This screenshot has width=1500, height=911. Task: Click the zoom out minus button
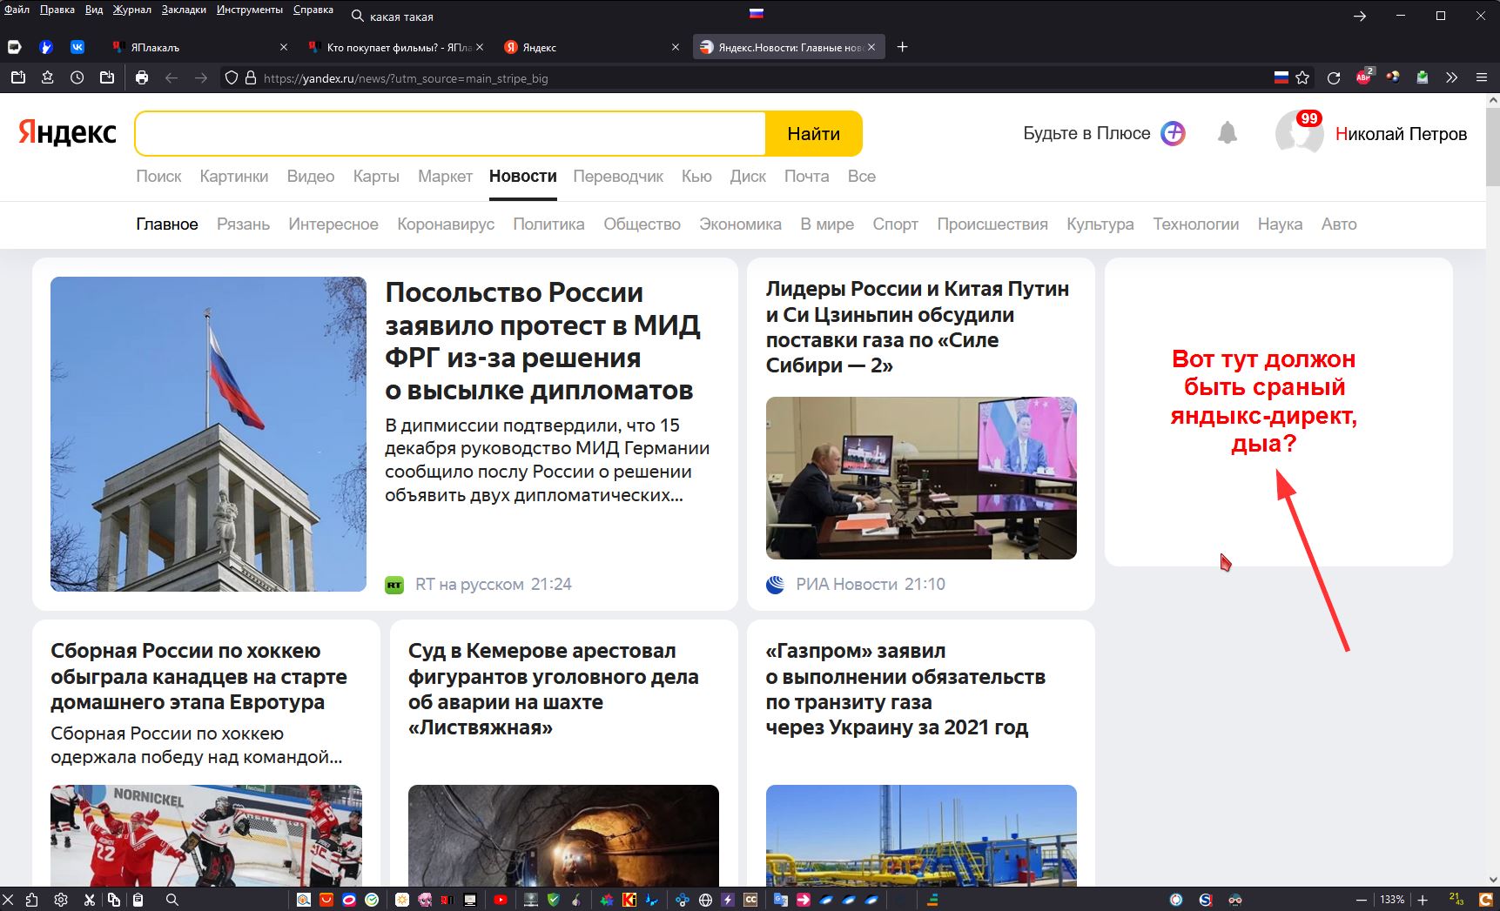(1362, 900)
